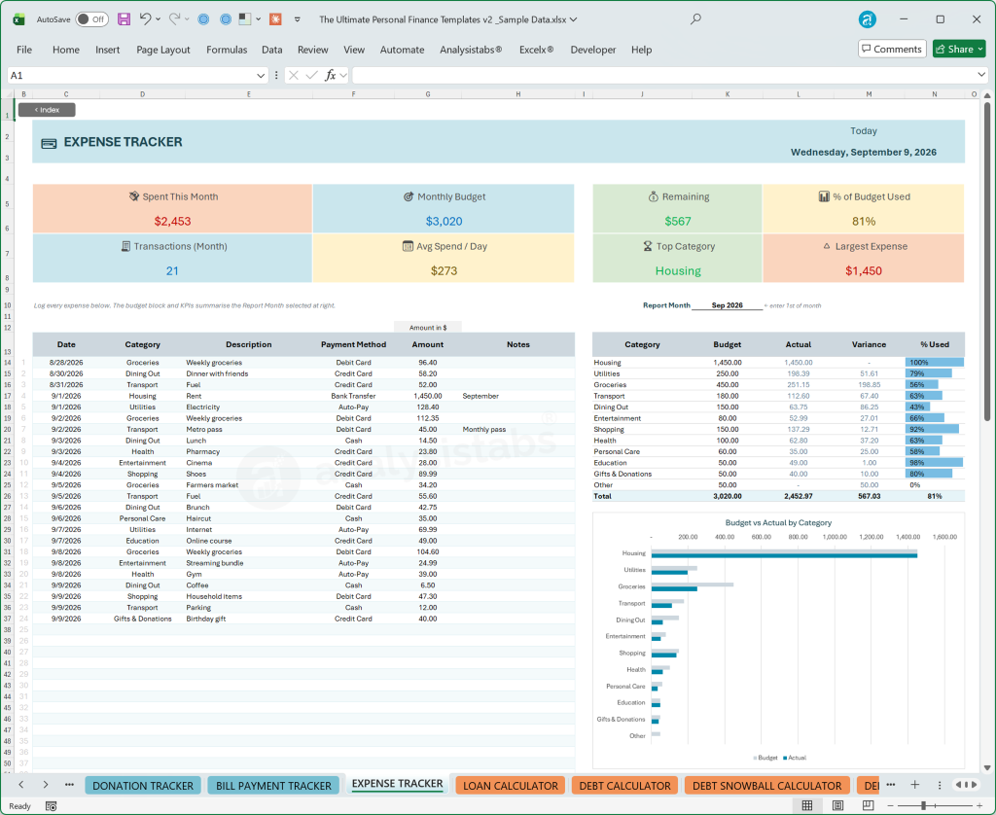Image resolution: width=996 pixels, height=815 pixels.
Task: Switch to the BILL PAYMENT TRACKER sheet tab
Action: pyautogui.click(x=273, y=786)
